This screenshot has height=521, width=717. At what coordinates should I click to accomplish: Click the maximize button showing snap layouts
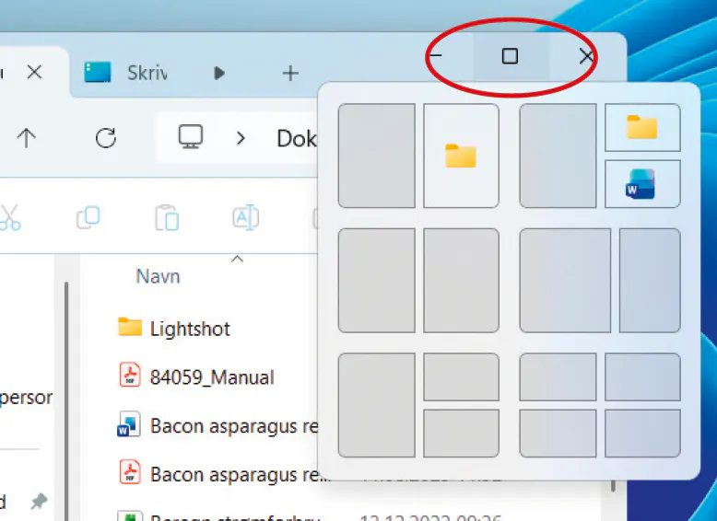(x=510, y=57)
